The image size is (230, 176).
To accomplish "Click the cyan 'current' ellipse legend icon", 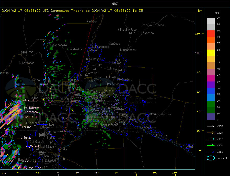I will tap(211, 158).
